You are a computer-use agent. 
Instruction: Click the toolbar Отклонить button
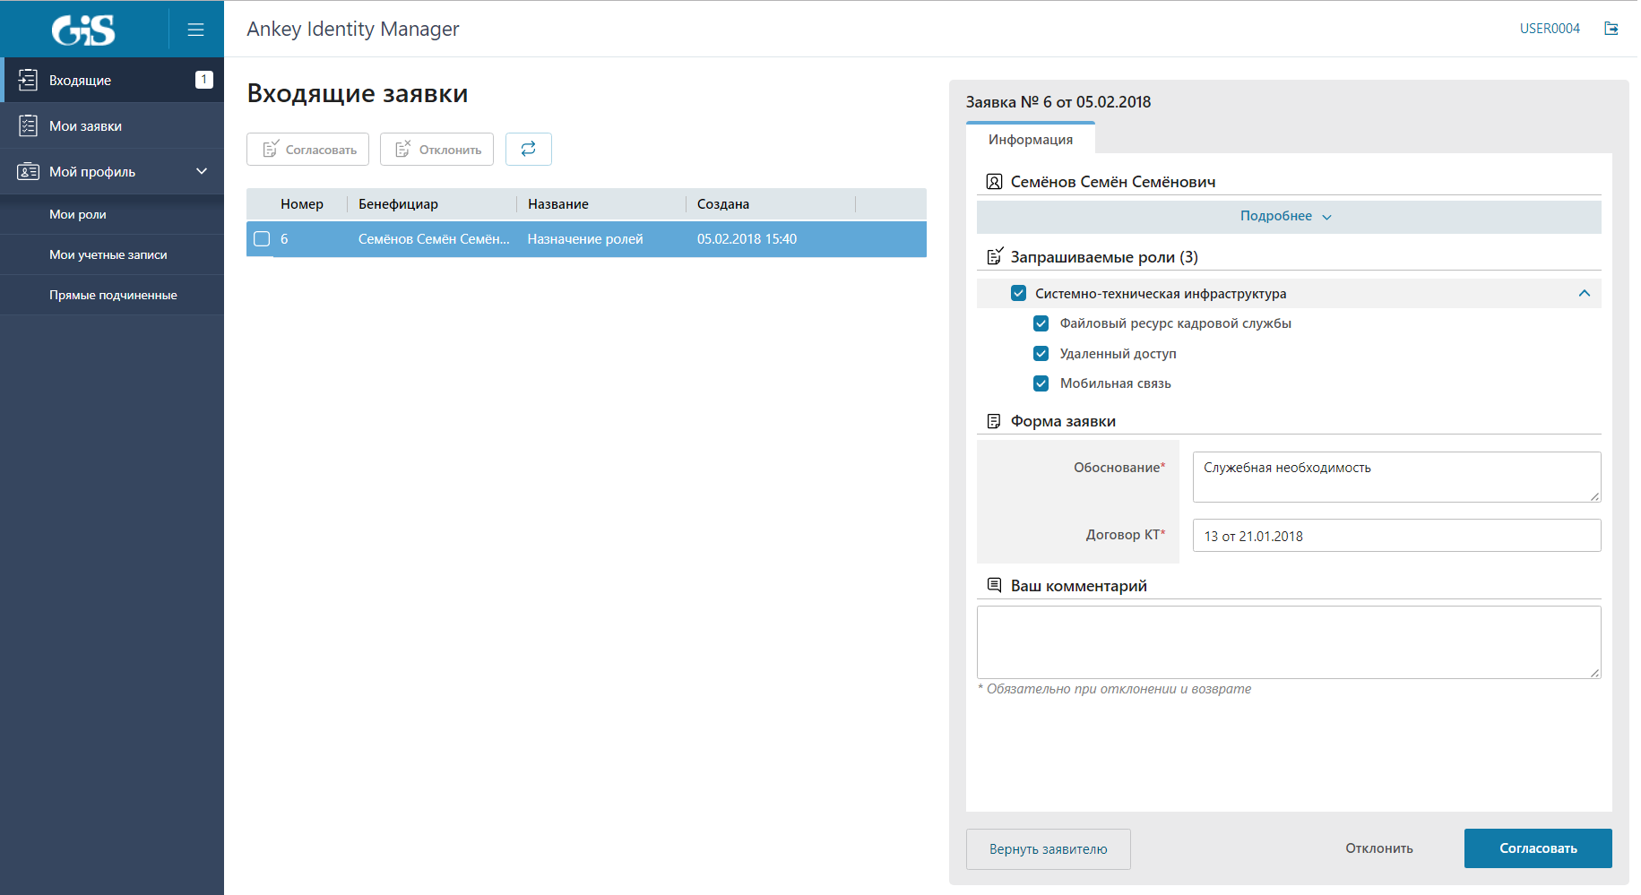(x=436, y=149)
